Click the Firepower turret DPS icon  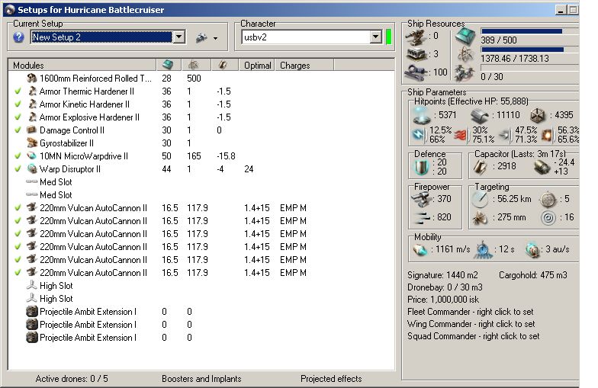[x=422, y=198]
